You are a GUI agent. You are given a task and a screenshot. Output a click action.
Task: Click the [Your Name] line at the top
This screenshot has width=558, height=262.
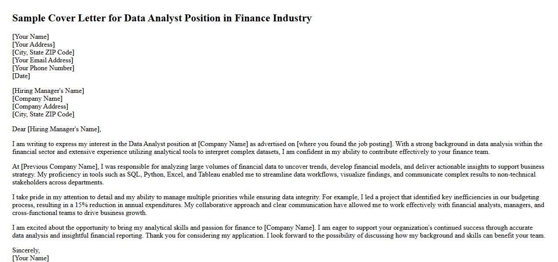click(31, 37)
